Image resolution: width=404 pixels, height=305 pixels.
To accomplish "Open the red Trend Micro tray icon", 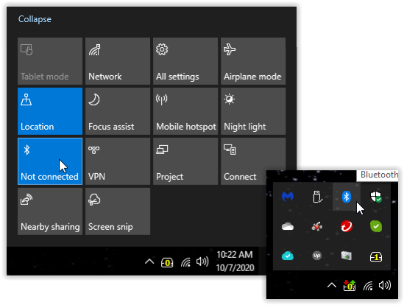I will pyautogui.click(x=347, y=226).
